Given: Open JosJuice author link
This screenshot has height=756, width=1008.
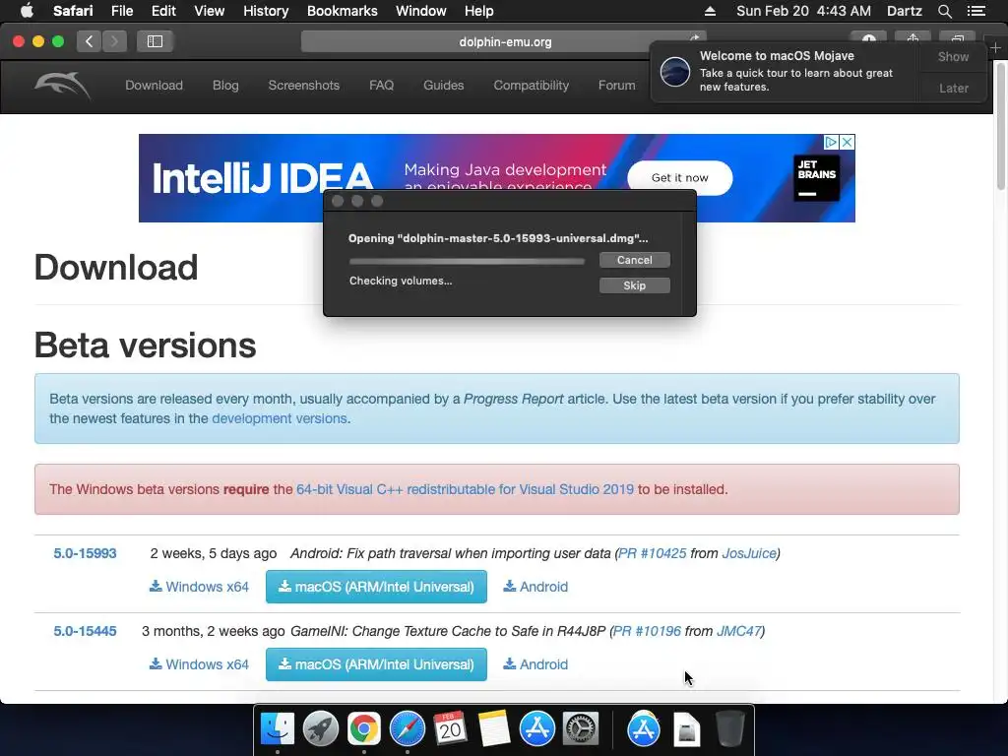Looking at the screenshot, I should (749, 553).
